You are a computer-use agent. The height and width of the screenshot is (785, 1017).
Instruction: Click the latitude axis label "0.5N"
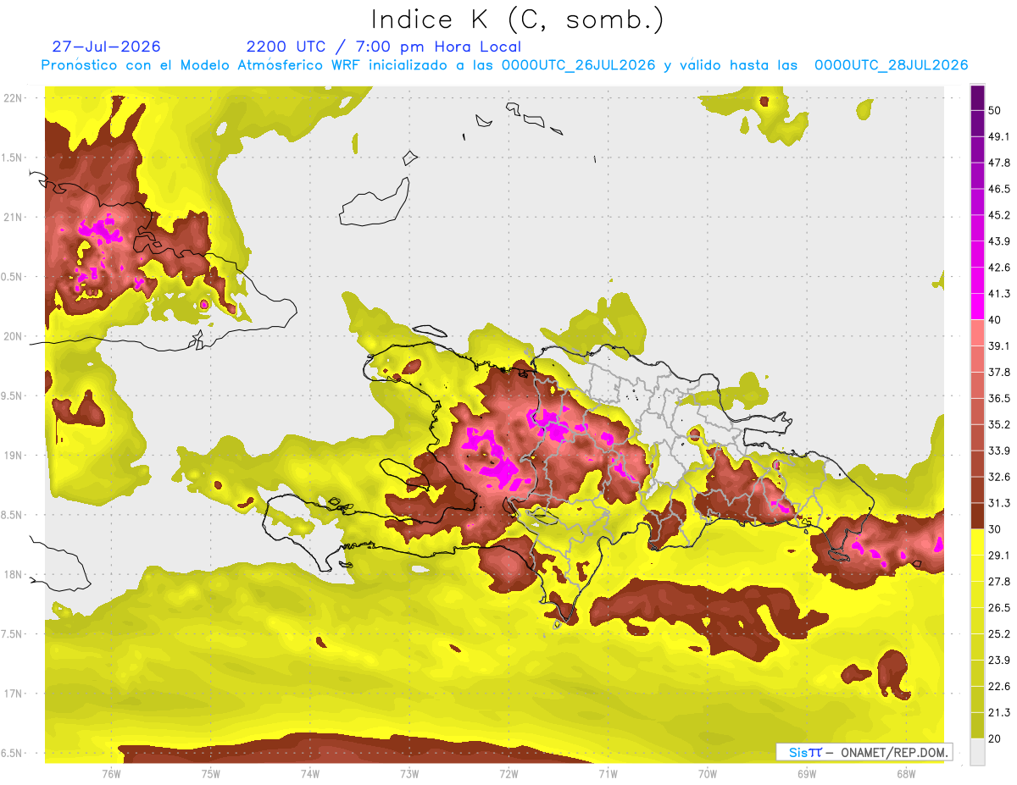[x=12, y=277]
